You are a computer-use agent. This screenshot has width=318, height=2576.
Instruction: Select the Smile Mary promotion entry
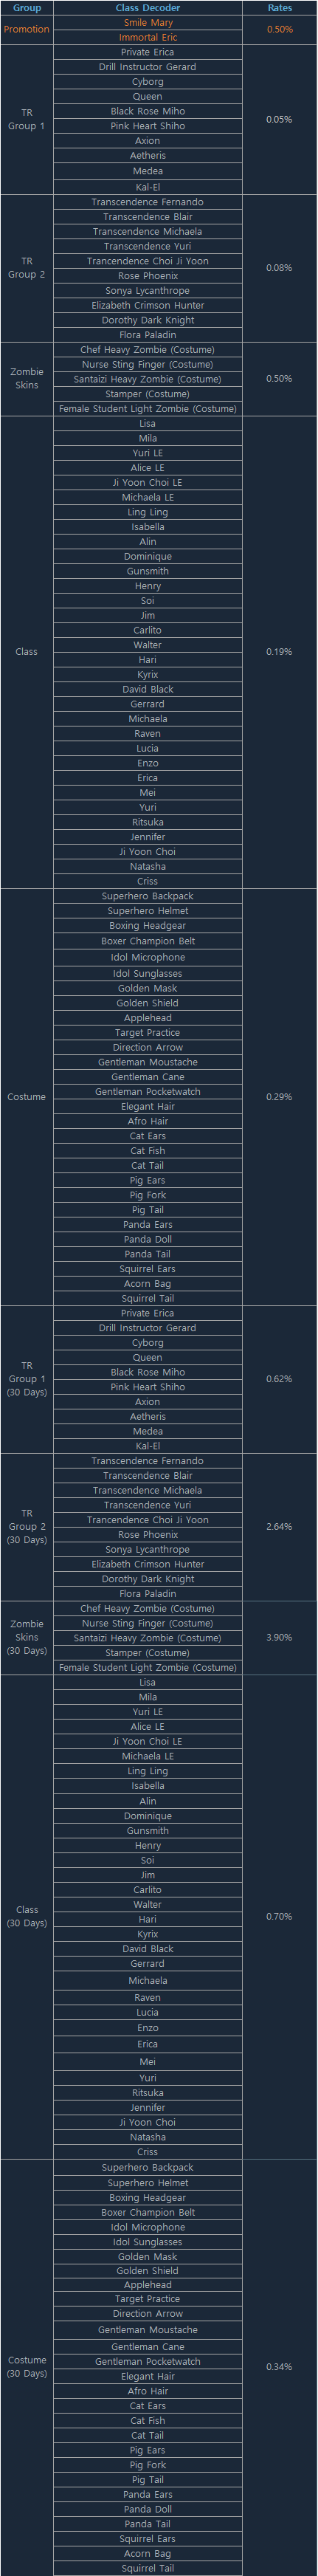pos(148,22)
